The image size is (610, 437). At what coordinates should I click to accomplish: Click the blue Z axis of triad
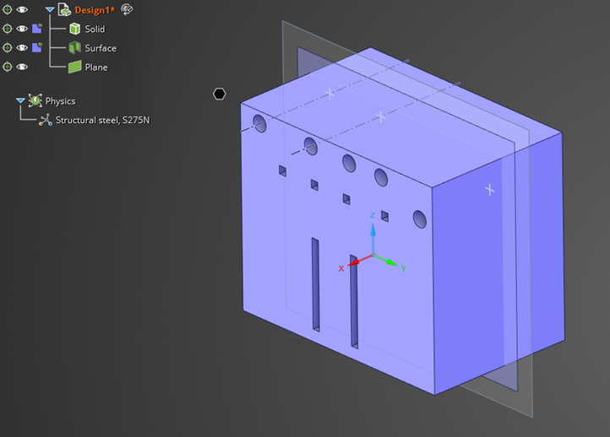[373, 229]
